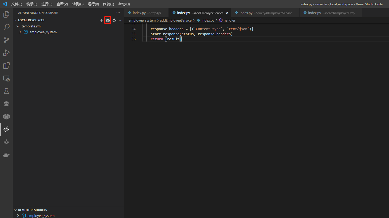Open the robot-shaped activity bar view
The width and height of the screenshot is (389, 218).
(6, 142)
